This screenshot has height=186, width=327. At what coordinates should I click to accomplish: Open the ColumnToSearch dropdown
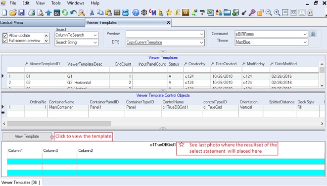point(95,35)
